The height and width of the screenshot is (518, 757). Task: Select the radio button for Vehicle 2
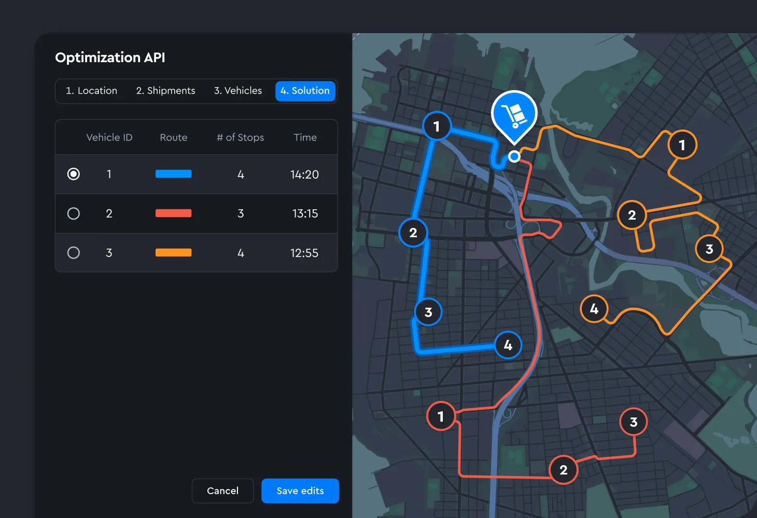(73, 213)
